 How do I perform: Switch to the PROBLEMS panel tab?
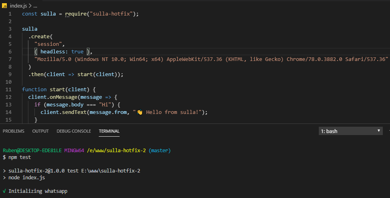[x=14, y=131]
